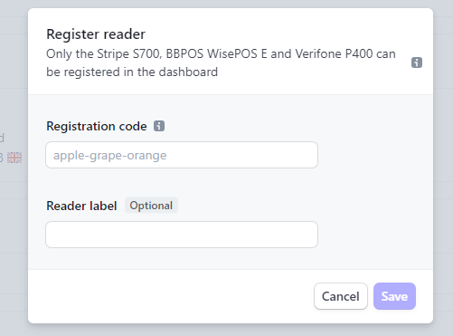Click the "Stripe S700" text in the description
This screenshot has width=453, height=336.
tap(128, 54)
